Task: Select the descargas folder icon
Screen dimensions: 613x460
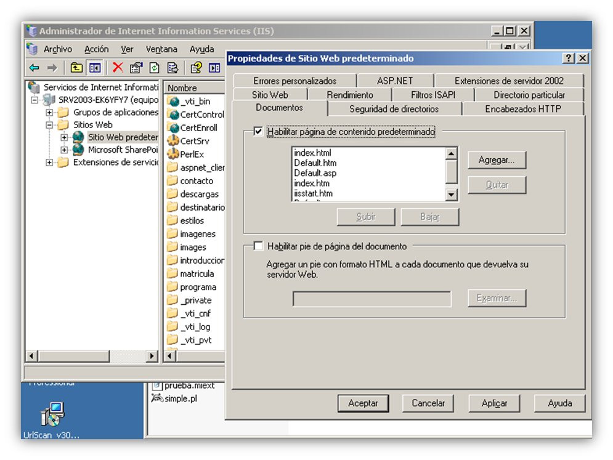Action: [173, 194]
